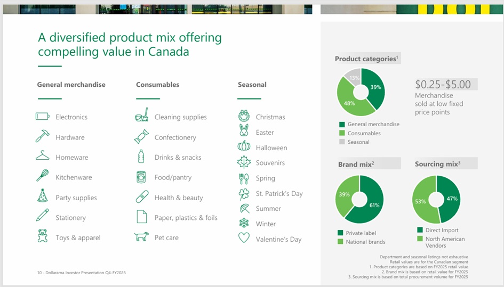Screen dimensions: 504x287
Task: Click the Kitchenware whisk icon
Action: (x=42, y=176)
